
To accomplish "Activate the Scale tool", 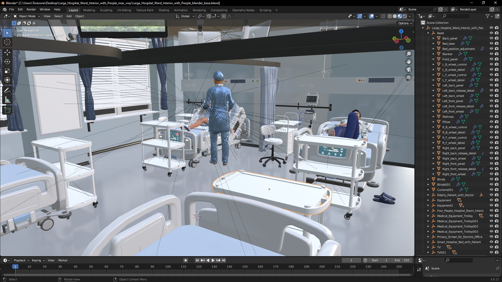I will 7,71.
